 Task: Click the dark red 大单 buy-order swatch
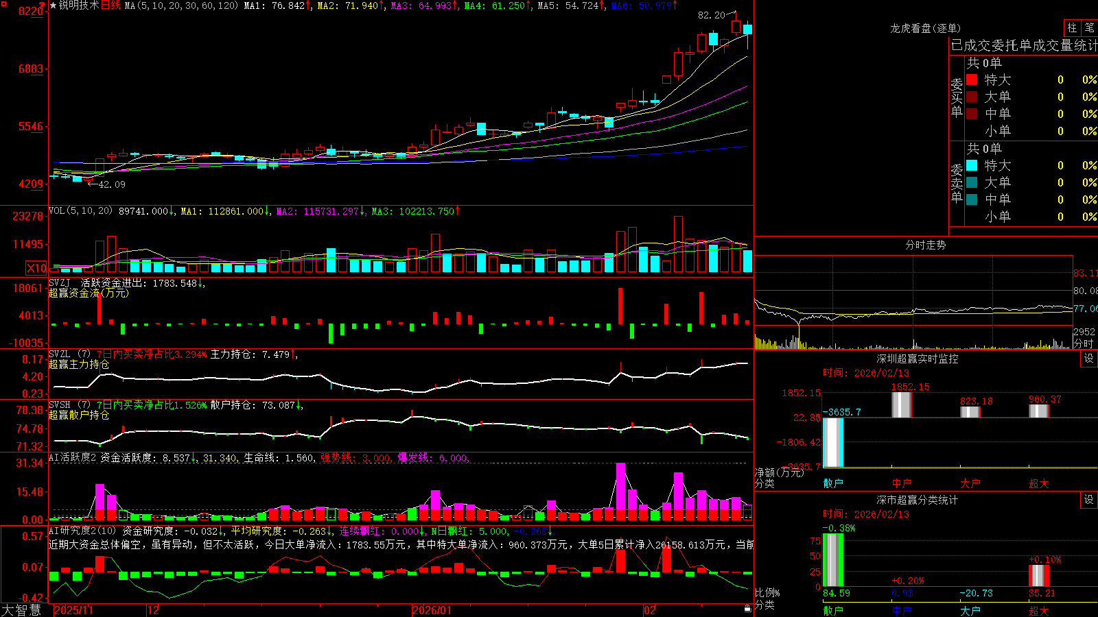coord(972,97)
